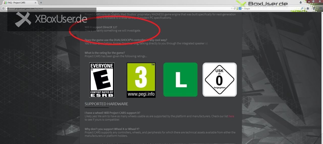The width and height of the screenshot is (323, 144).
Task: Click inside the Google search box
Action: 271,9
